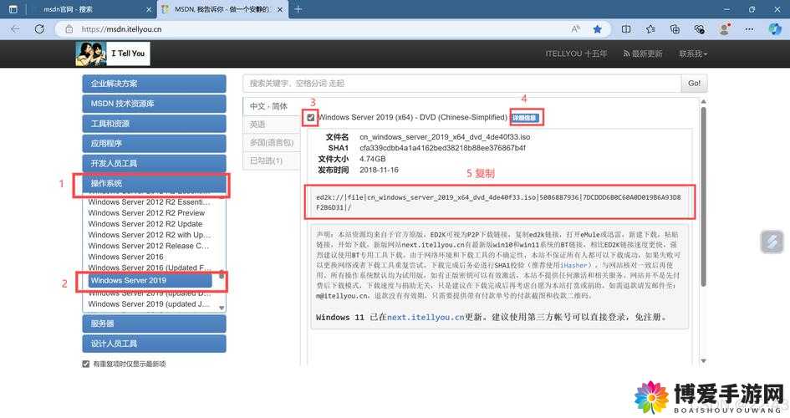Screen dimensions: 790x418
Task: Expand the 应用程序 category
Action: tap(154, 144)
